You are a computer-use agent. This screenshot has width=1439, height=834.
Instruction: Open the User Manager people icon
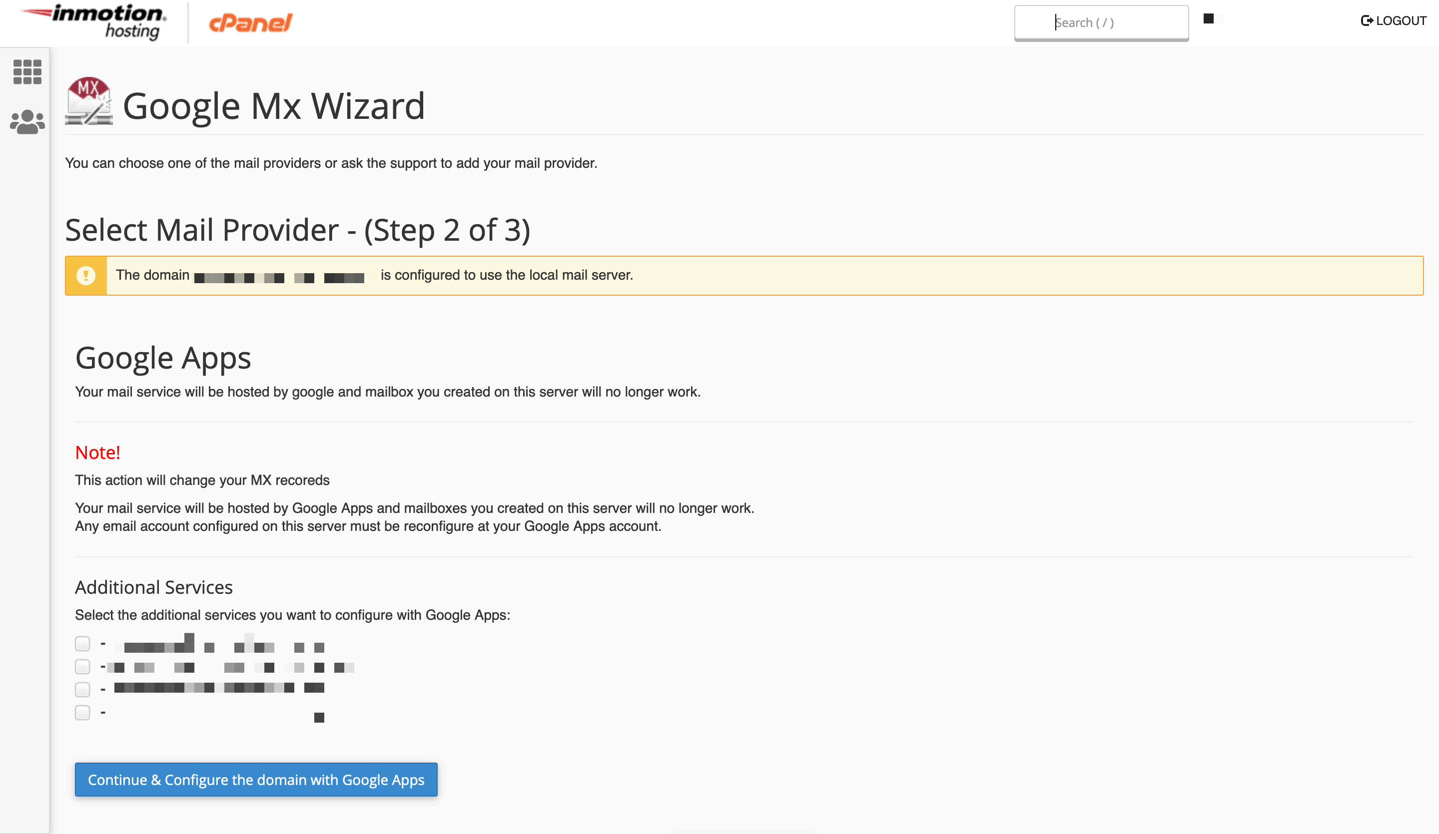pos(27,121)
